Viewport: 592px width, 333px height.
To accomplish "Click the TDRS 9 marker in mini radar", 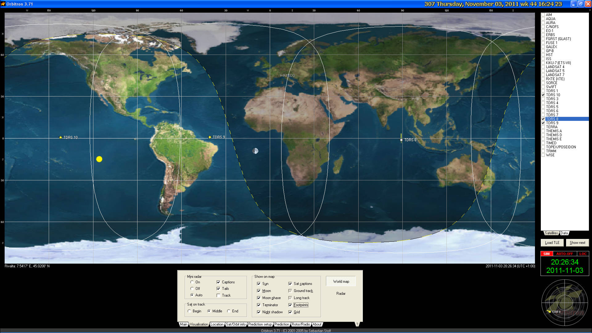I will point(549,311).
